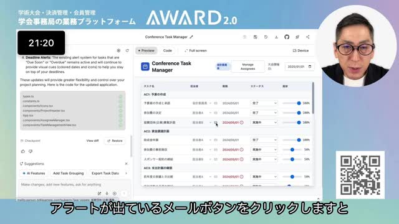This screenshot has width=399, height=224.
Task: Click the thumbs up icon under the response
Action: pos(23,151)
